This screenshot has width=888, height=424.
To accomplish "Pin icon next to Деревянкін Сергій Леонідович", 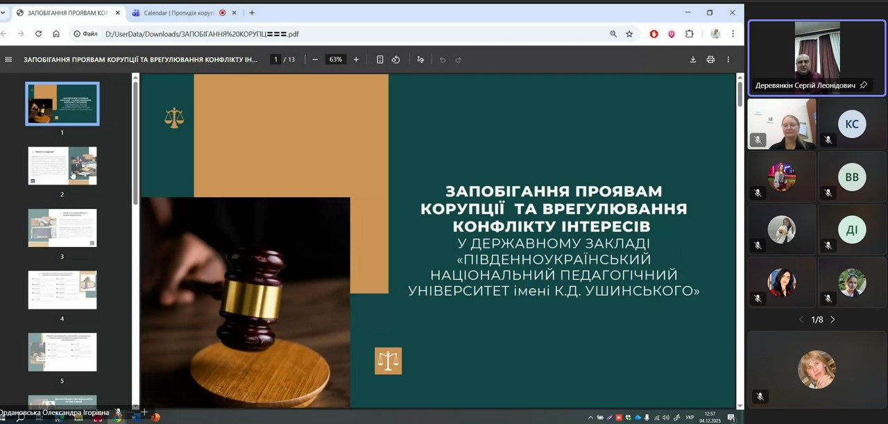I will (x=864, y=85).
